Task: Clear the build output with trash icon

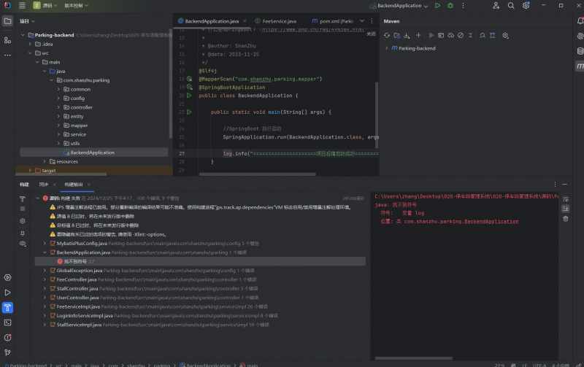Action: coord(565,219)
